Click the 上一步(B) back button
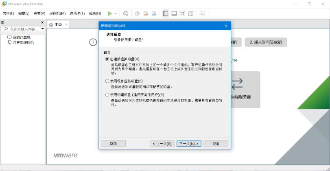Image resolution: width=330 pixels, height=171 pixels. (x=162, y=144)
